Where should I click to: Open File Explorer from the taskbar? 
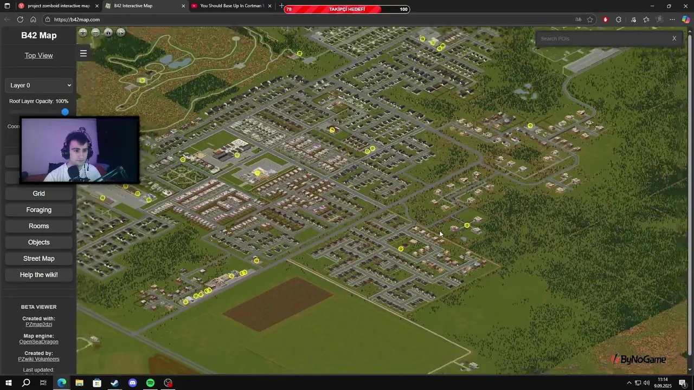[79, 383]
